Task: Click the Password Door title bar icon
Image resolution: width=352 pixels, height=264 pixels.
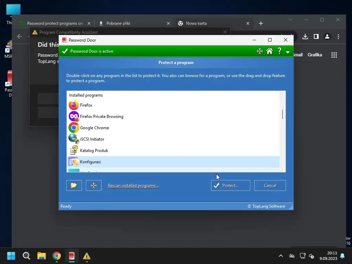Action: click(64, 40)
